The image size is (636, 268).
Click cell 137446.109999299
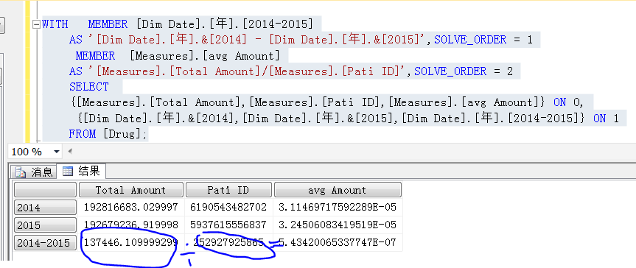131,242
